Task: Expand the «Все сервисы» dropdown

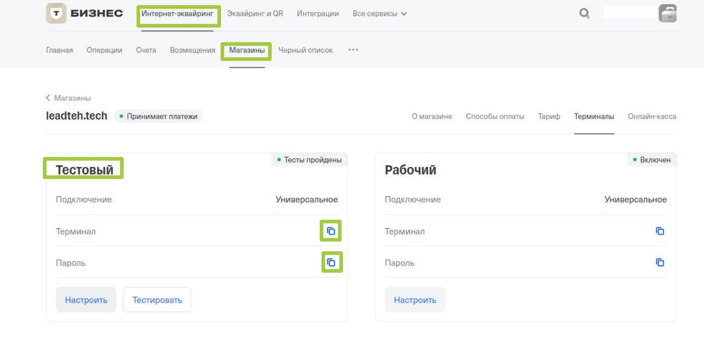Action: (x=380, y=14)
